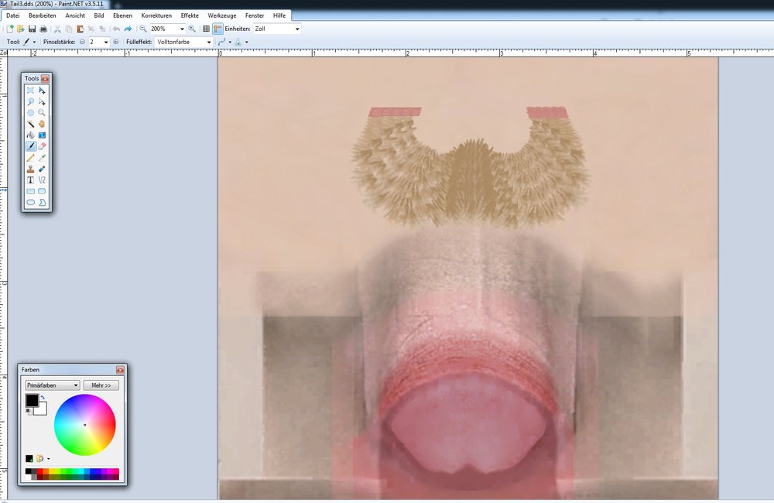Toggle the rulers display

point(217,29)
